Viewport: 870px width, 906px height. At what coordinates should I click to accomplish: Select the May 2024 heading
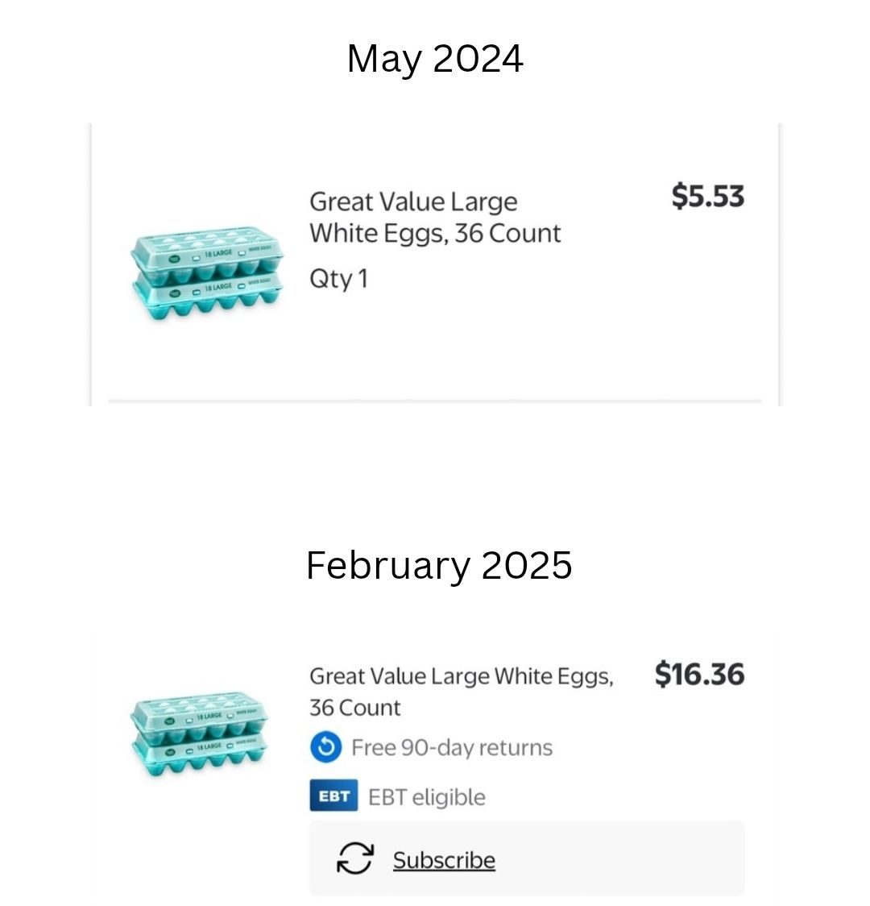click(x=435, y=59)
